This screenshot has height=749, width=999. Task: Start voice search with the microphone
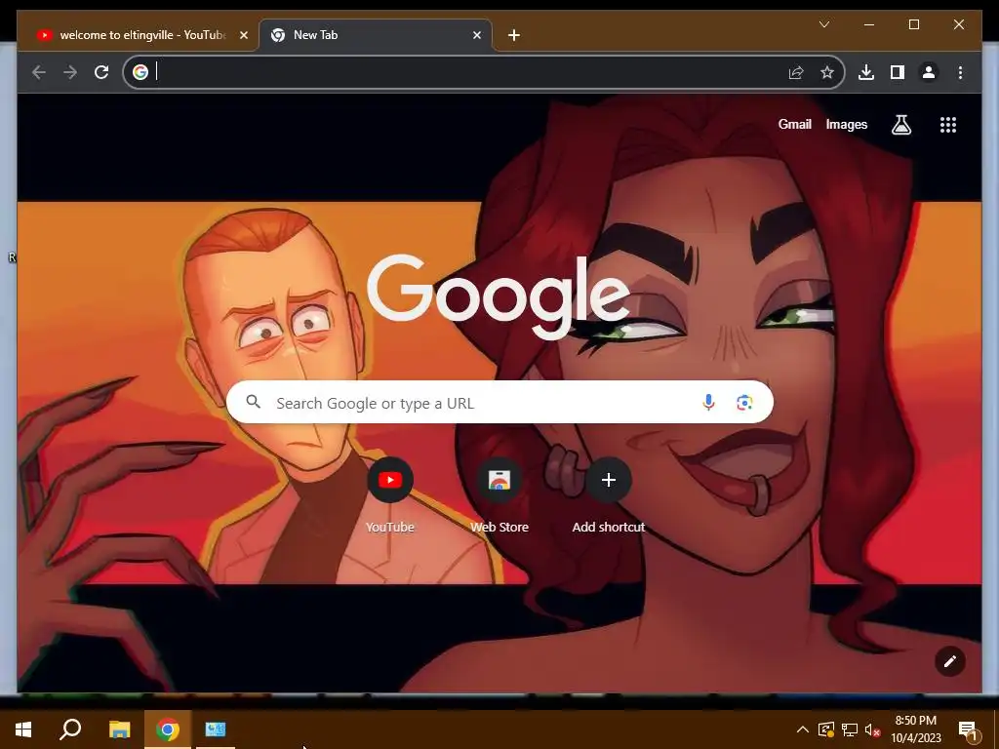click(708, 402)
